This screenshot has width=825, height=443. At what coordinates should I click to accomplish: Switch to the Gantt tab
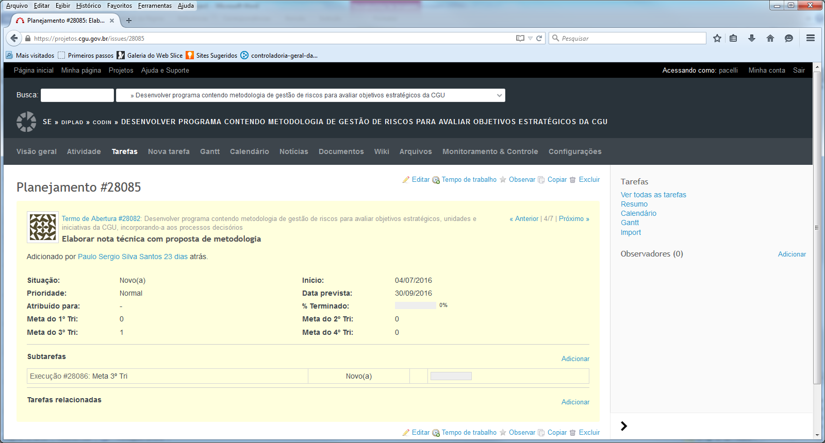pyautogui.click(x=209, y=151)
